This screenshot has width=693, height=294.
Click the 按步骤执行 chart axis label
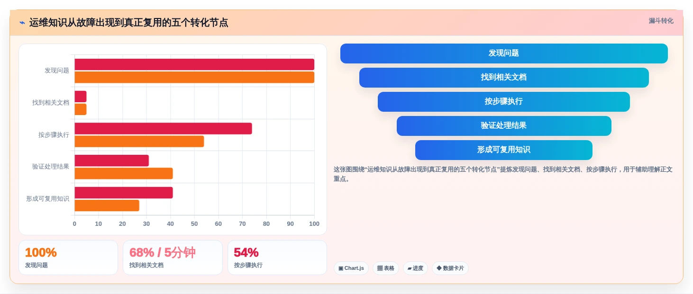(x=54, y=135)
